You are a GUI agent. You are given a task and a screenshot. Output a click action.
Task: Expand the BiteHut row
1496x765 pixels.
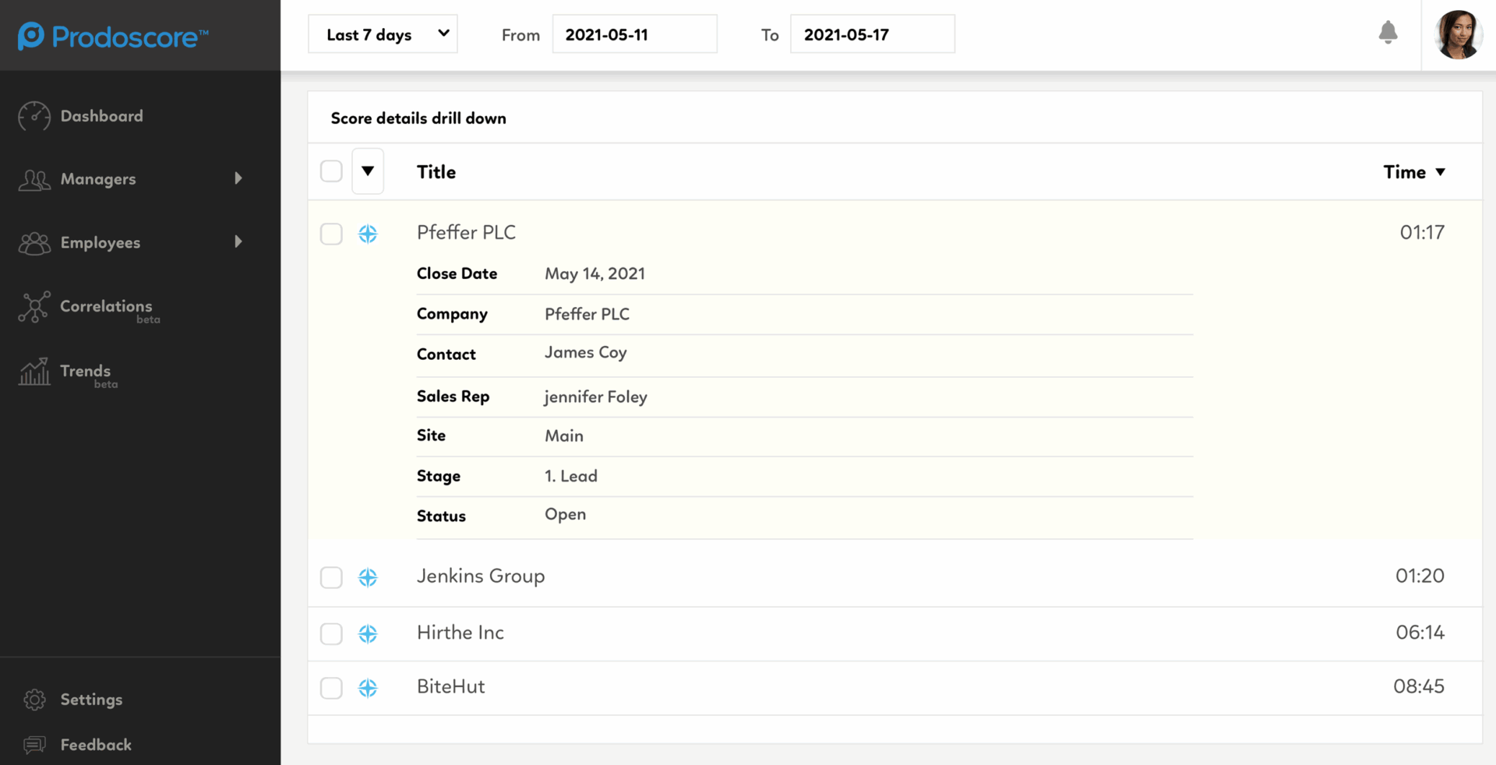[x=894, y=687]
